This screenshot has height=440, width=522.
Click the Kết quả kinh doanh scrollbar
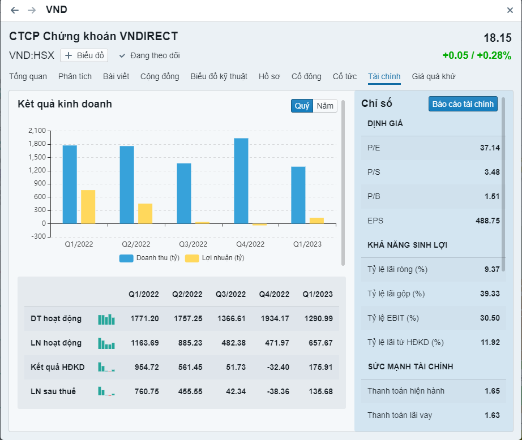point(343,183)
